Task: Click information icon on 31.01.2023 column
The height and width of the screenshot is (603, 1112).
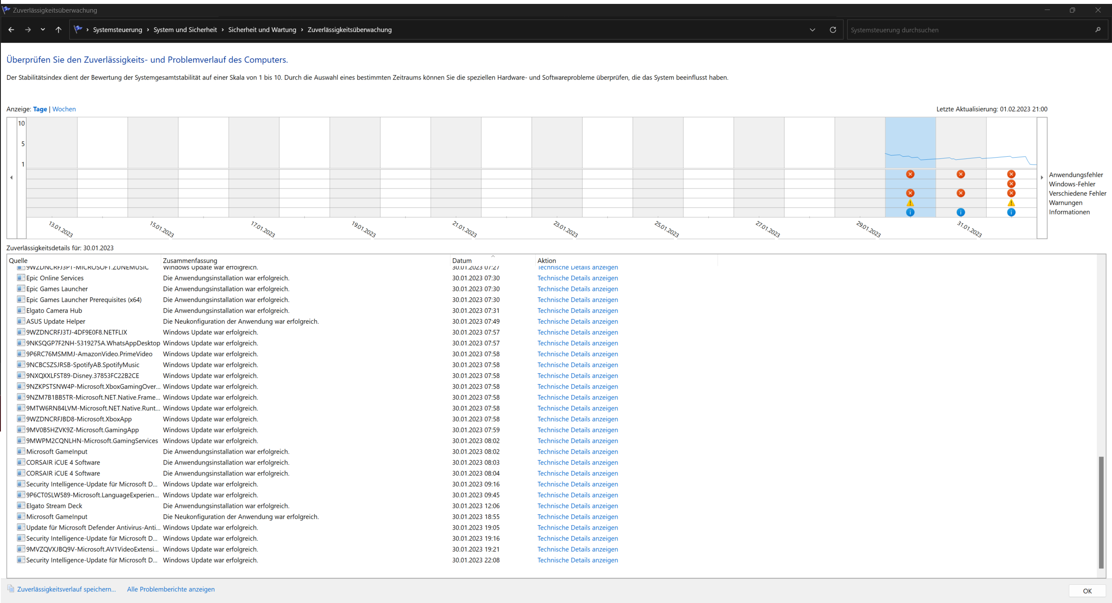Action: (961, 212)
